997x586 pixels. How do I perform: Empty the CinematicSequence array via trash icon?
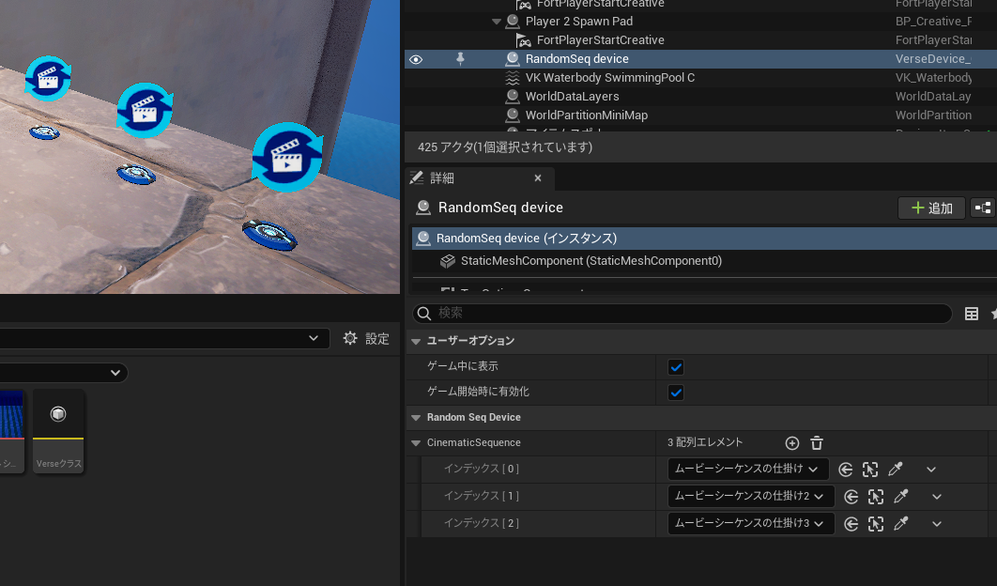coord(815,442)
